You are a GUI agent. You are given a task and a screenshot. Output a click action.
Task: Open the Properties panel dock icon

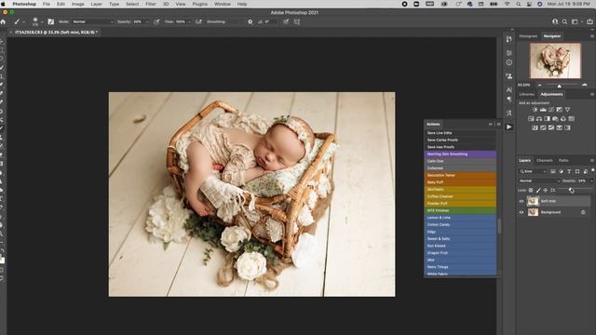pos(509,53)
